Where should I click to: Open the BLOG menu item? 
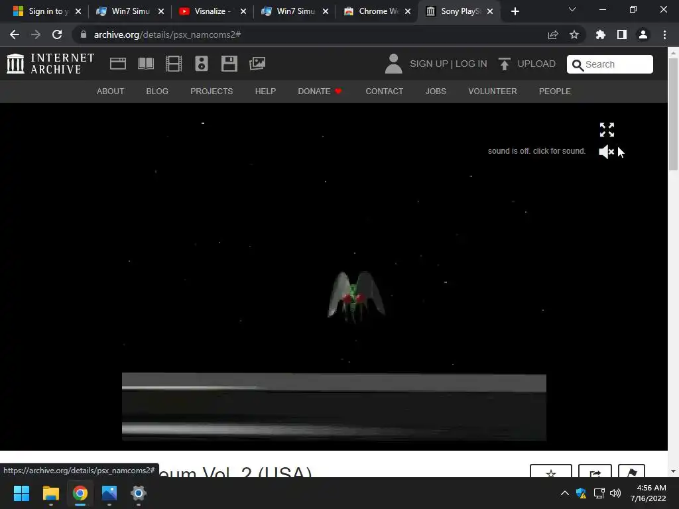pos(157,91)
